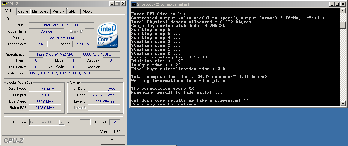
Task: Click the 'Version 1.39' label
Action: pos(110,132)
